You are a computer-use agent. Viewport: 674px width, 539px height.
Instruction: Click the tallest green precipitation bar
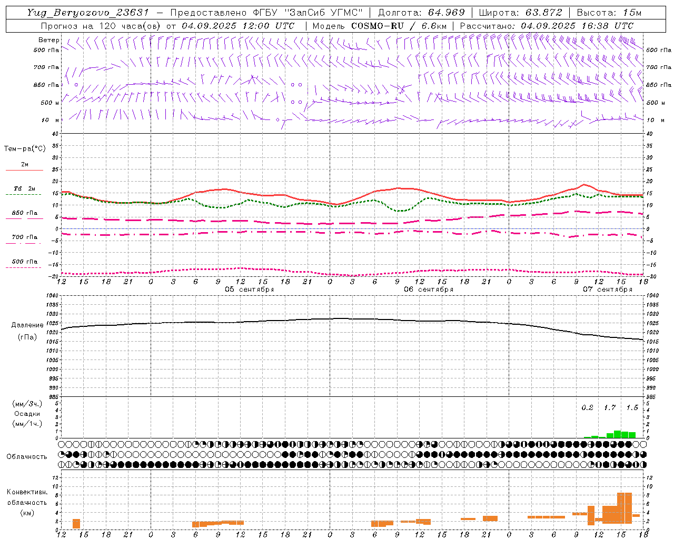coord(617,434)
